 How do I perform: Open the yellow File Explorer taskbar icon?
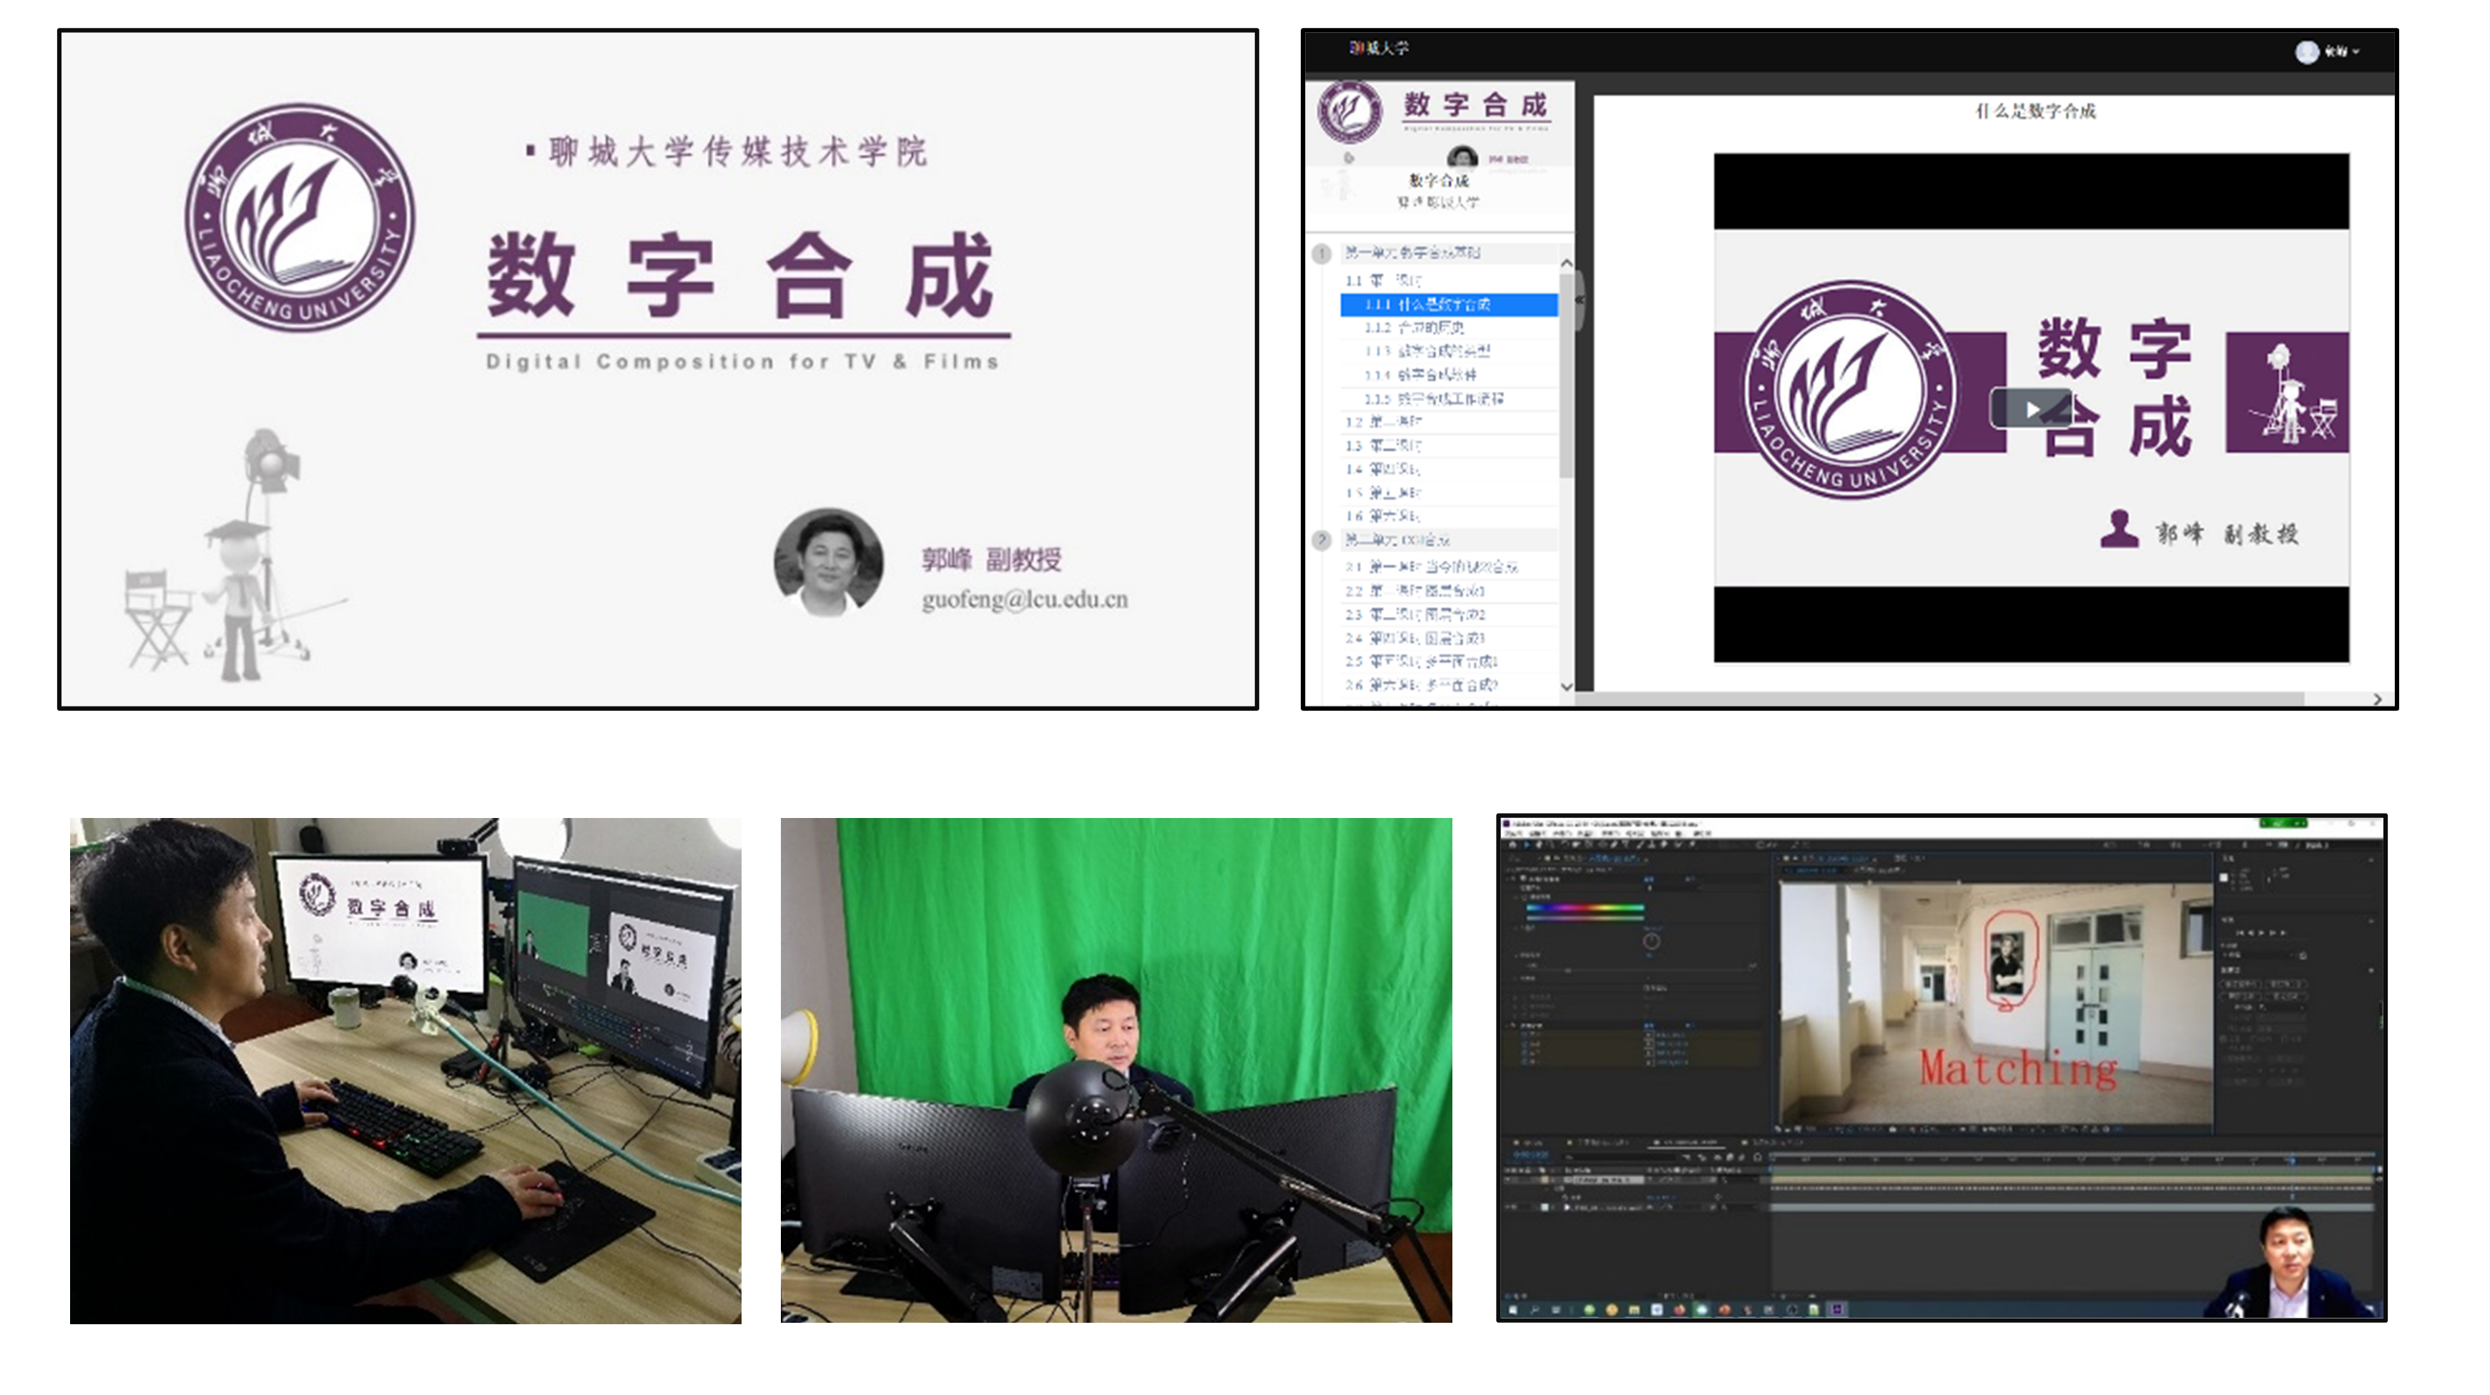point(1633,1310)
